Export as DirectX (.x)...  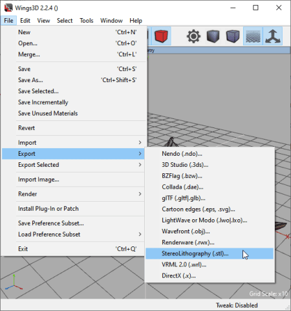pos(210,275)
